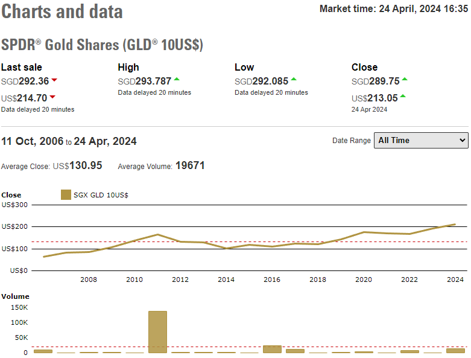Click the 24 Apr, 2024 end date
The height and width of the screenshot is (358, 471).
[105, 141]
